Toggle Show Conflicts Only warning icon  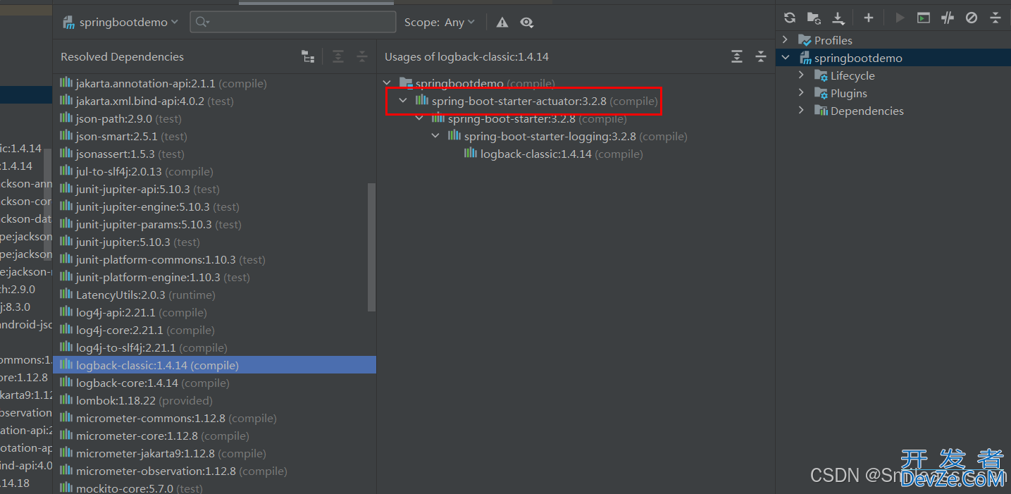point(502,23)
